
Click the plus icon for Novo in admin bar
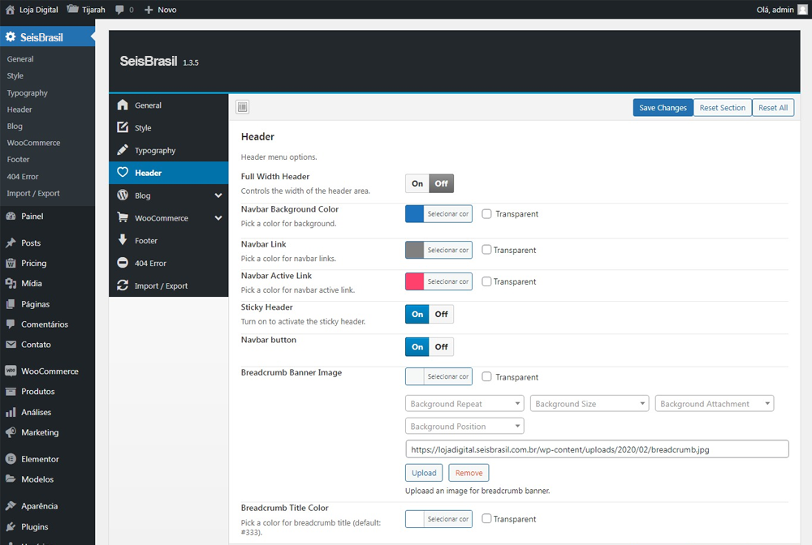point(149,10)
